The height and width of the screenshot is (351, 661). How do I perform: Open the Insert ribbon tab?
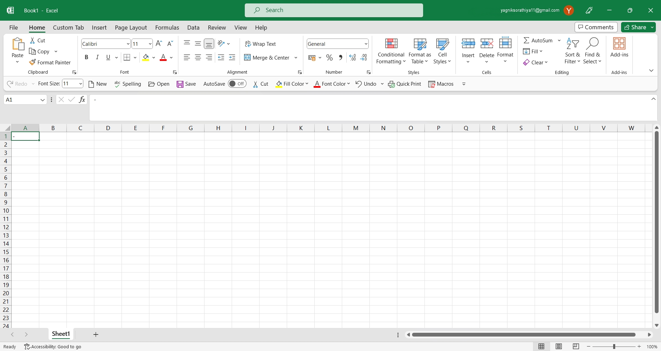(x=99, y=28)
